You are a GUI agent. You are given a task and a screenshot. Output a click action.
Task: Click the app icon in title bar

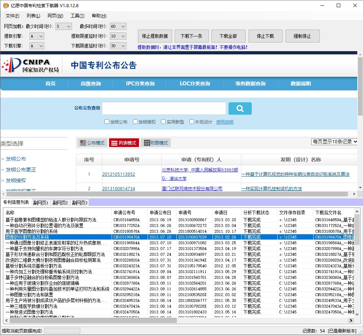[x=6, y=5]
